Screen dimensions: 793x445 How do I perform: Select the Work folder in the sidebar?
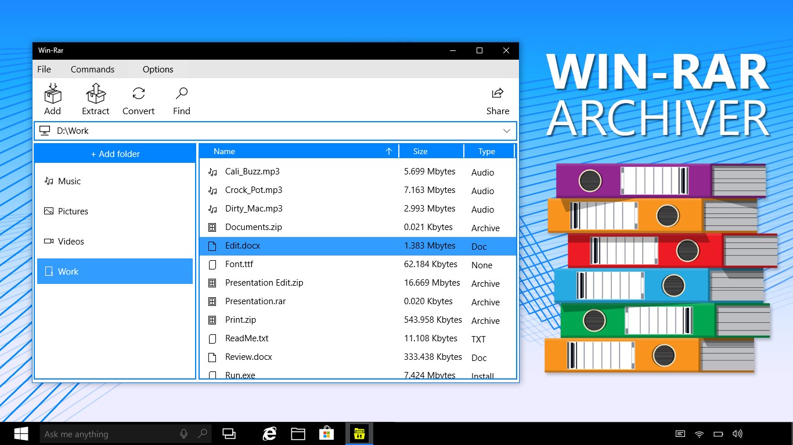(x=115, y=271)
